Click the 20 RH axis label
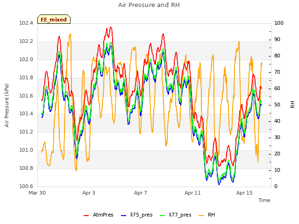The image size is (299, 224). 277,154
